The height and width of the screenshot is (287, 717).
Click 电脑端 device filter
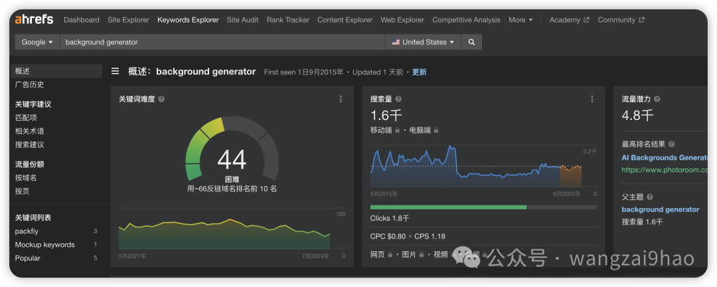click(420, 130)
